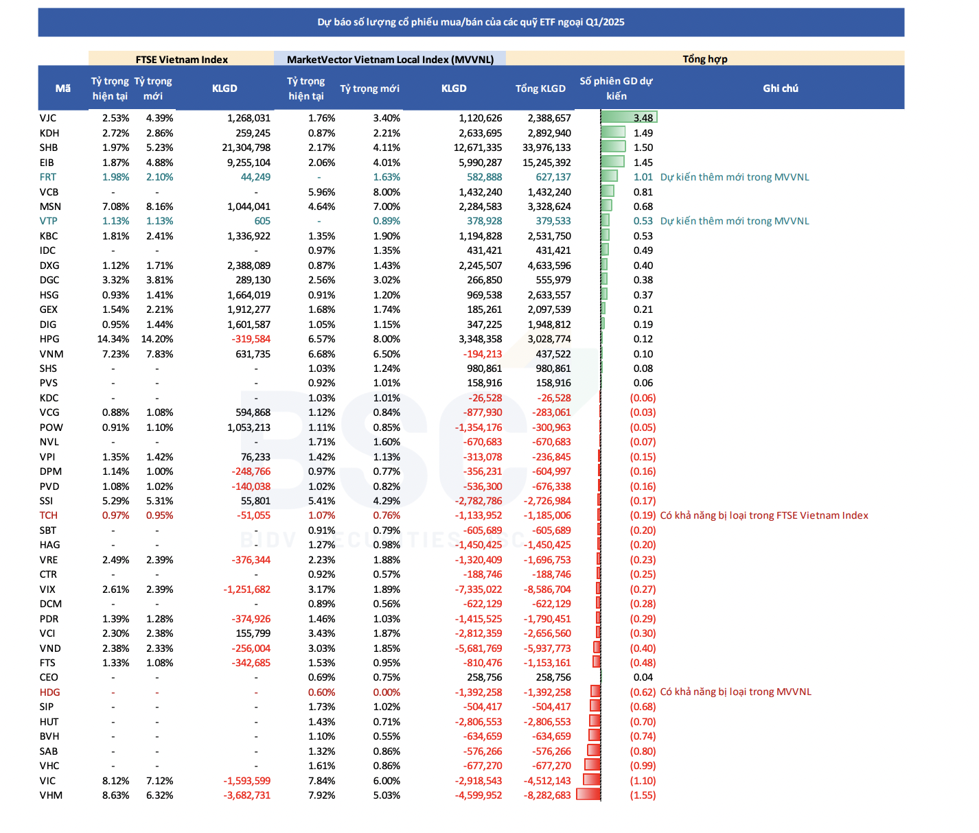Select the 1.01 sessions value for FRT
Image resolution: width=979 pixels, height=833 pixels.
(x=643, y=177)
